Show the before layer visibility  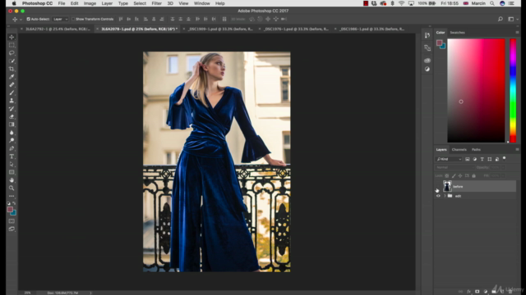click(x=438, y=187)
